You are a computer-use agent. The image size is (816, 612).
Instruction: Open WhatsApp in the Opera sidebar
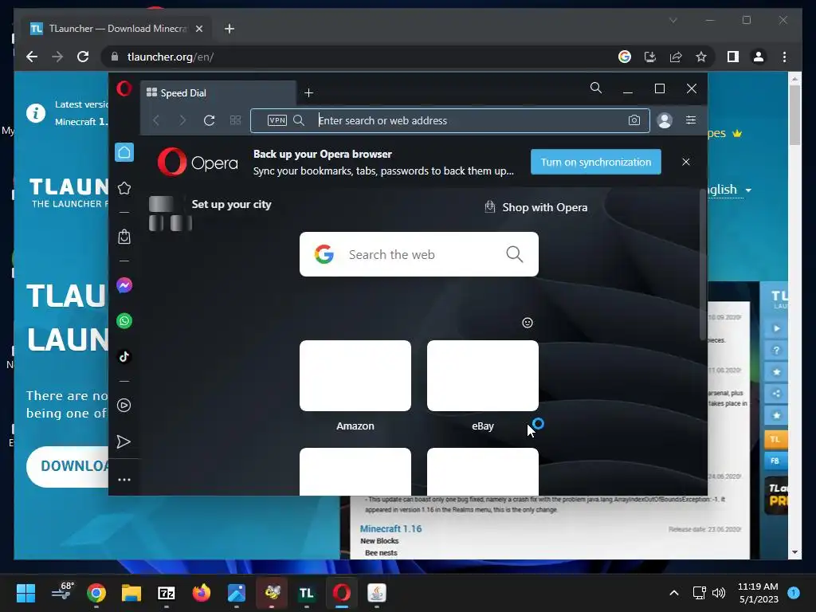pos(124,321)
